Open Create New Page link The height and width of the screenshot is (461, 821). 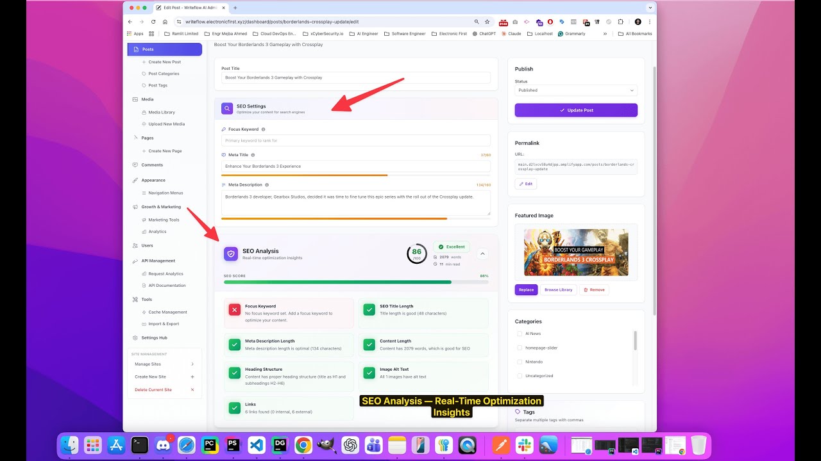point(165,151)
